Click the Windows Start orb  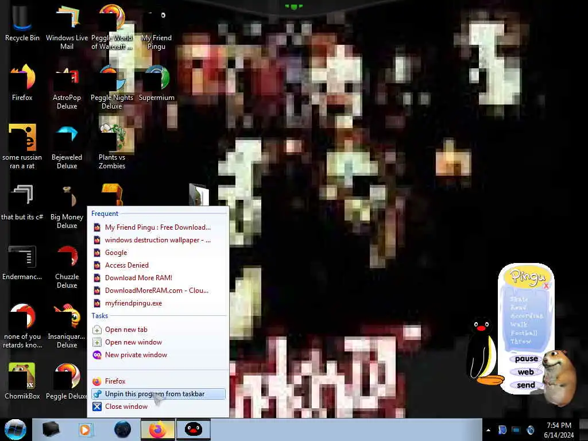[15, 430]
